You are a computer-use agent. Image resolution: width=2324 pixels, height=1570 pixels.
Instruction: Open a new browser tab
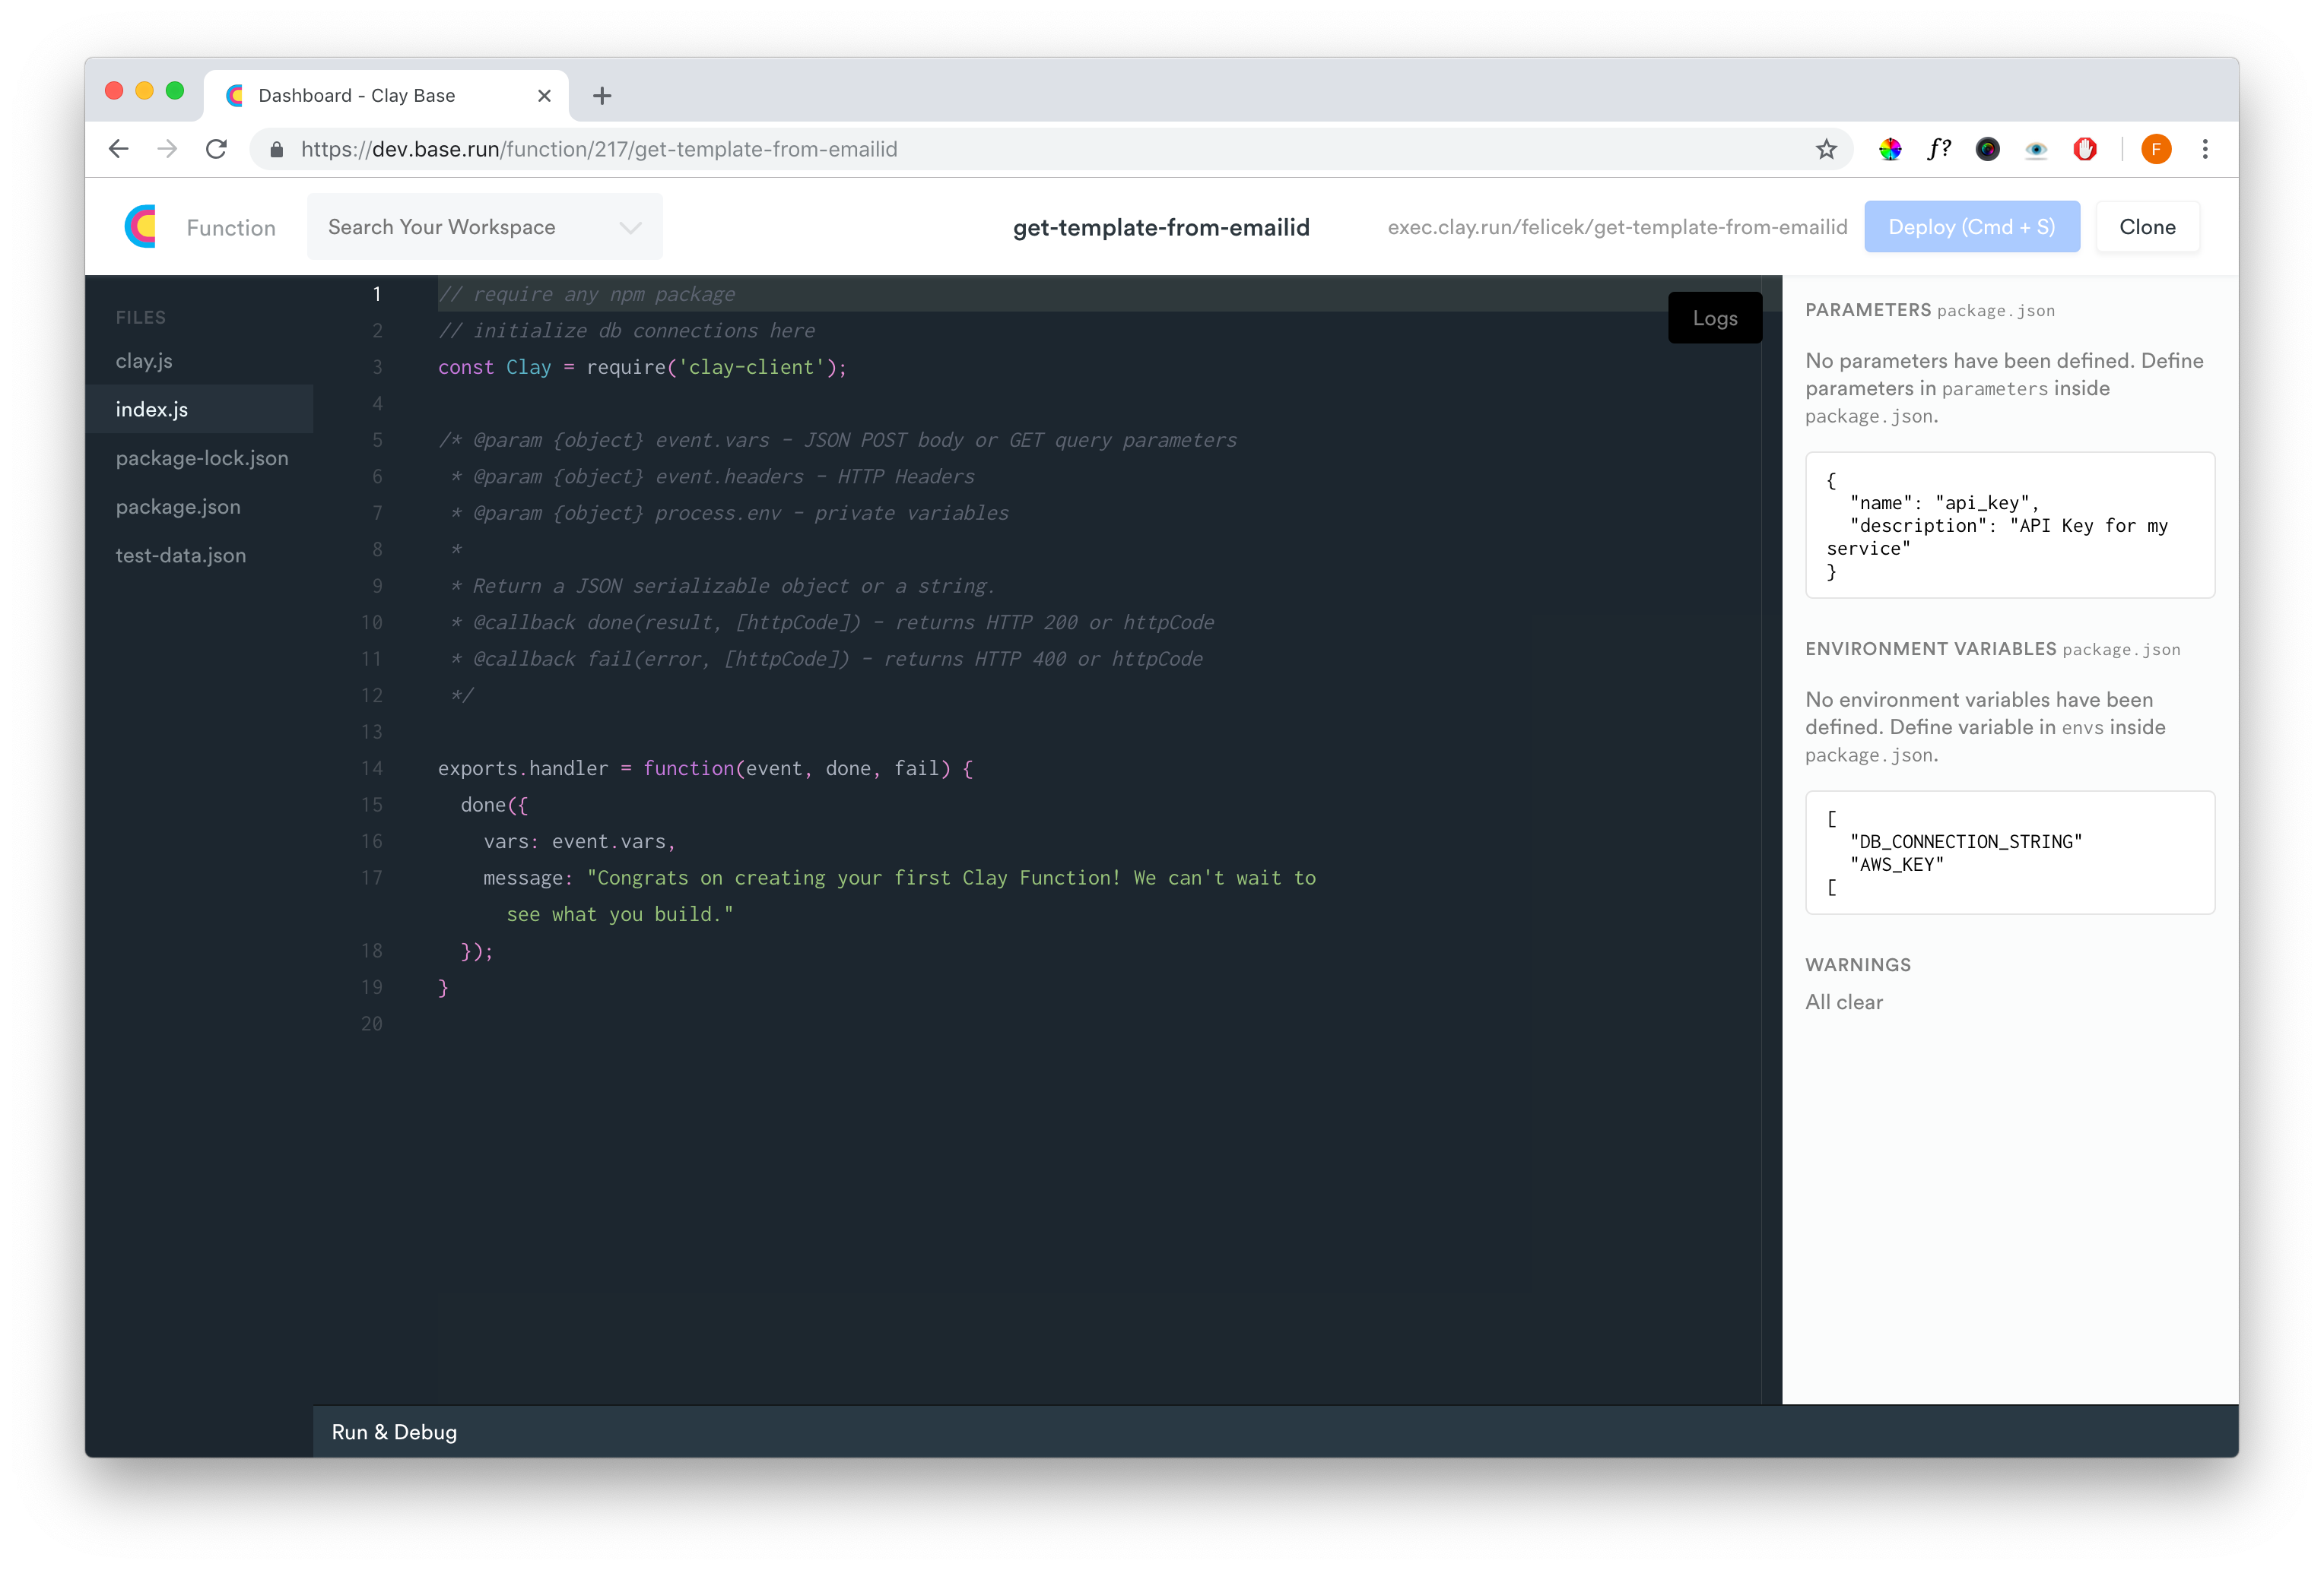(602, 96)
